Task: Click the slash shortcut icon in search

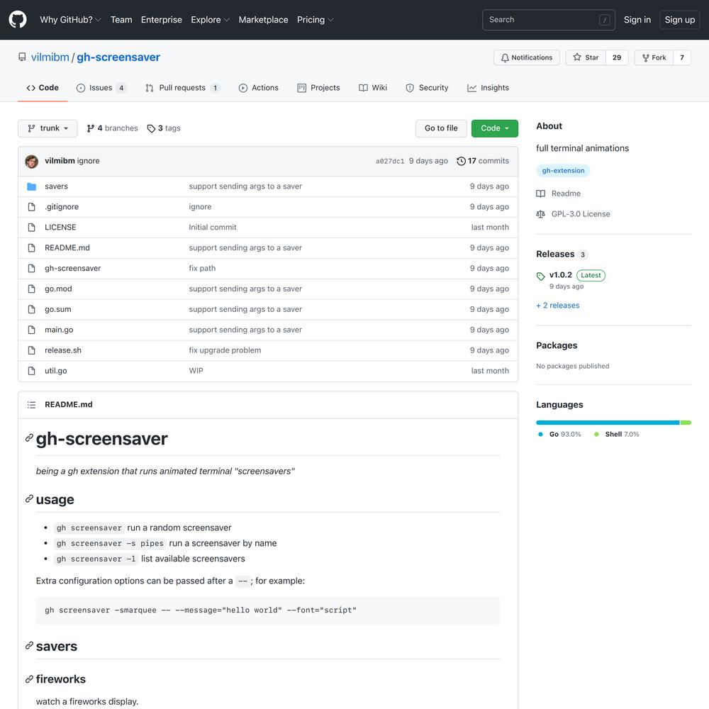Action: click(605, 20)
